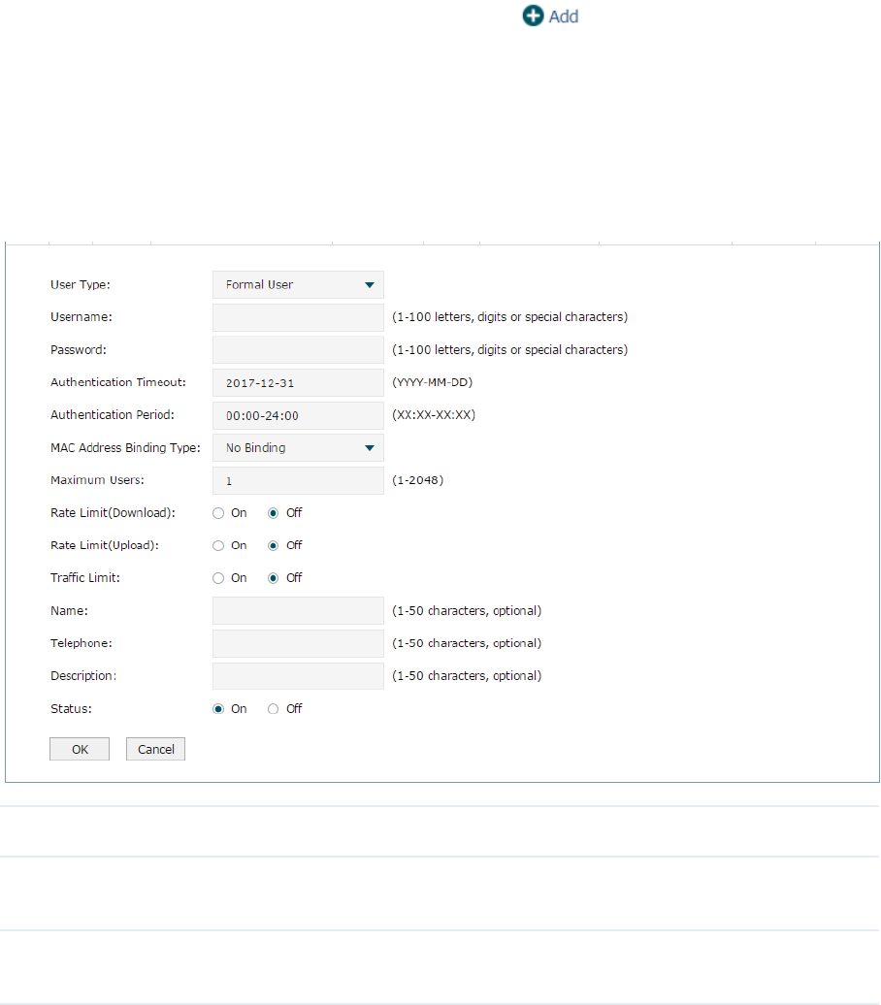Click the (1-2048) hint text

click(417, 481)
